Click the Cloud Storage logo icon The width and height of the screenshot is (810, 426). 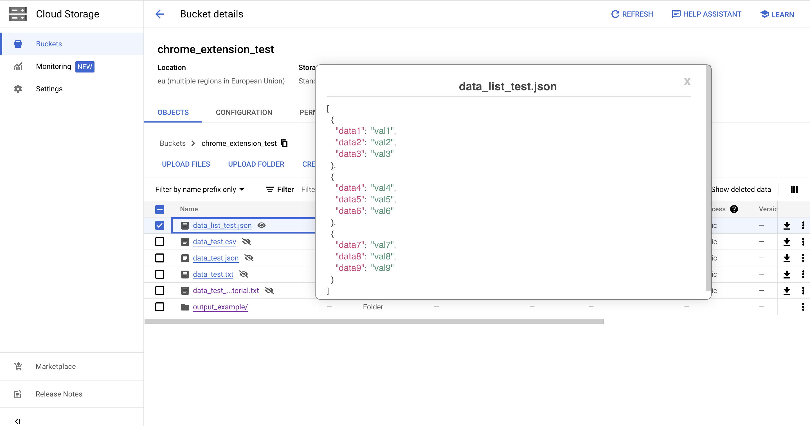click(x=18, y=14)
